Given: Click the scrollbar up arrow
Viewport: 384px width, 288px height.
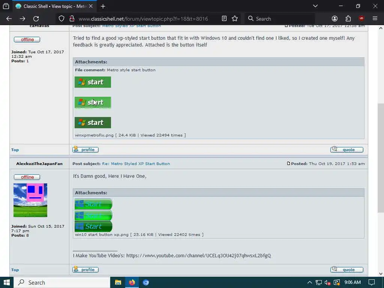Looking at the screenshot, I should point(381,28).
